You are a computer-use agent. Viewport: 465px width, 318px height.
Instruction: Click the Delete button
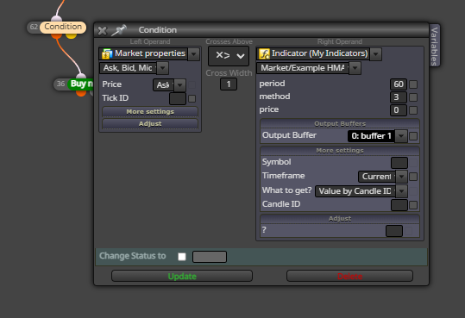tap(349, 277)
